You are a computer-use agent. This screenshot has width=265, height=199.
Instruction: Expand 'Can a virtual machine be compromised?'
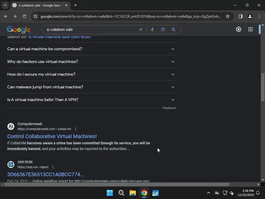[91, 49]
